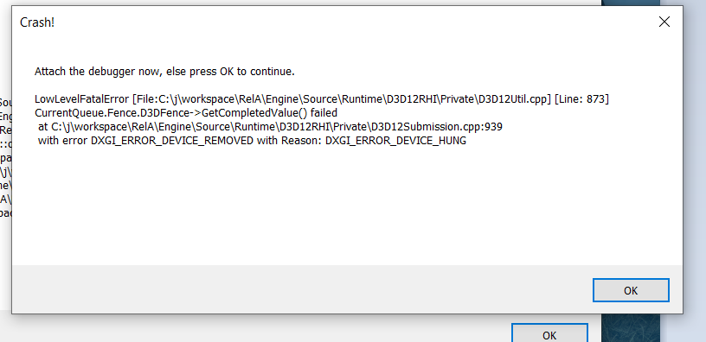Click OK in the Crash! dialog
Image resolution: width=706 pixels, height=342 pixels.
[x=631, y=290]
